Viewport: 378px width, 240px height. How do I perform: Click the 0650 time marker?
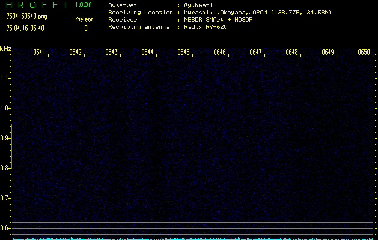pos(364,52)
